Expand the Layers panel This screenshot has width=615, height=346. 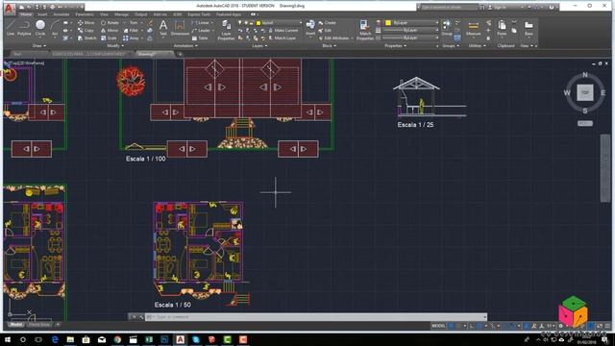click(x=259, y=46)
